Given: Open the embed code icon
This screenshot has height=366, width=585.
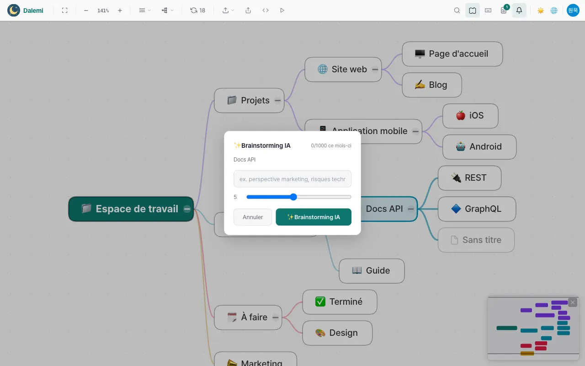Looking at the screenshot, I should click(266, 10).
